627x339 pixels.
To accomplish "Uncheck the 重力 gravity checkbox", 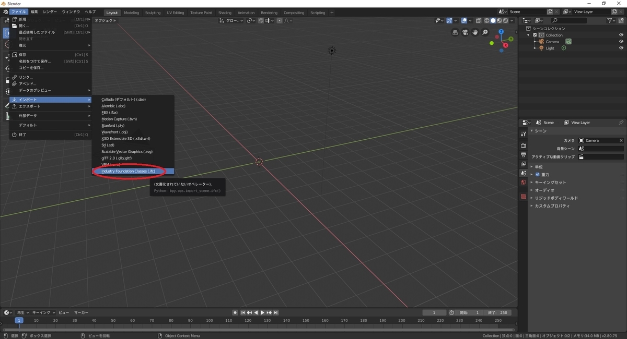I will click(x=538, y=174).
